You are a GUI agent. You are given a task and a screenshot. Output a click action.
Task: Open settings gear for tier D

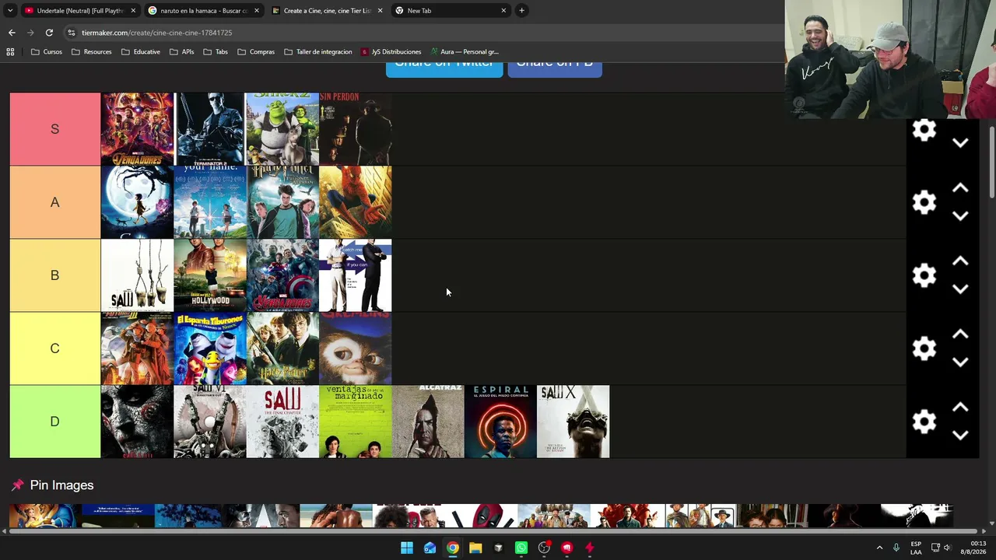924,422
